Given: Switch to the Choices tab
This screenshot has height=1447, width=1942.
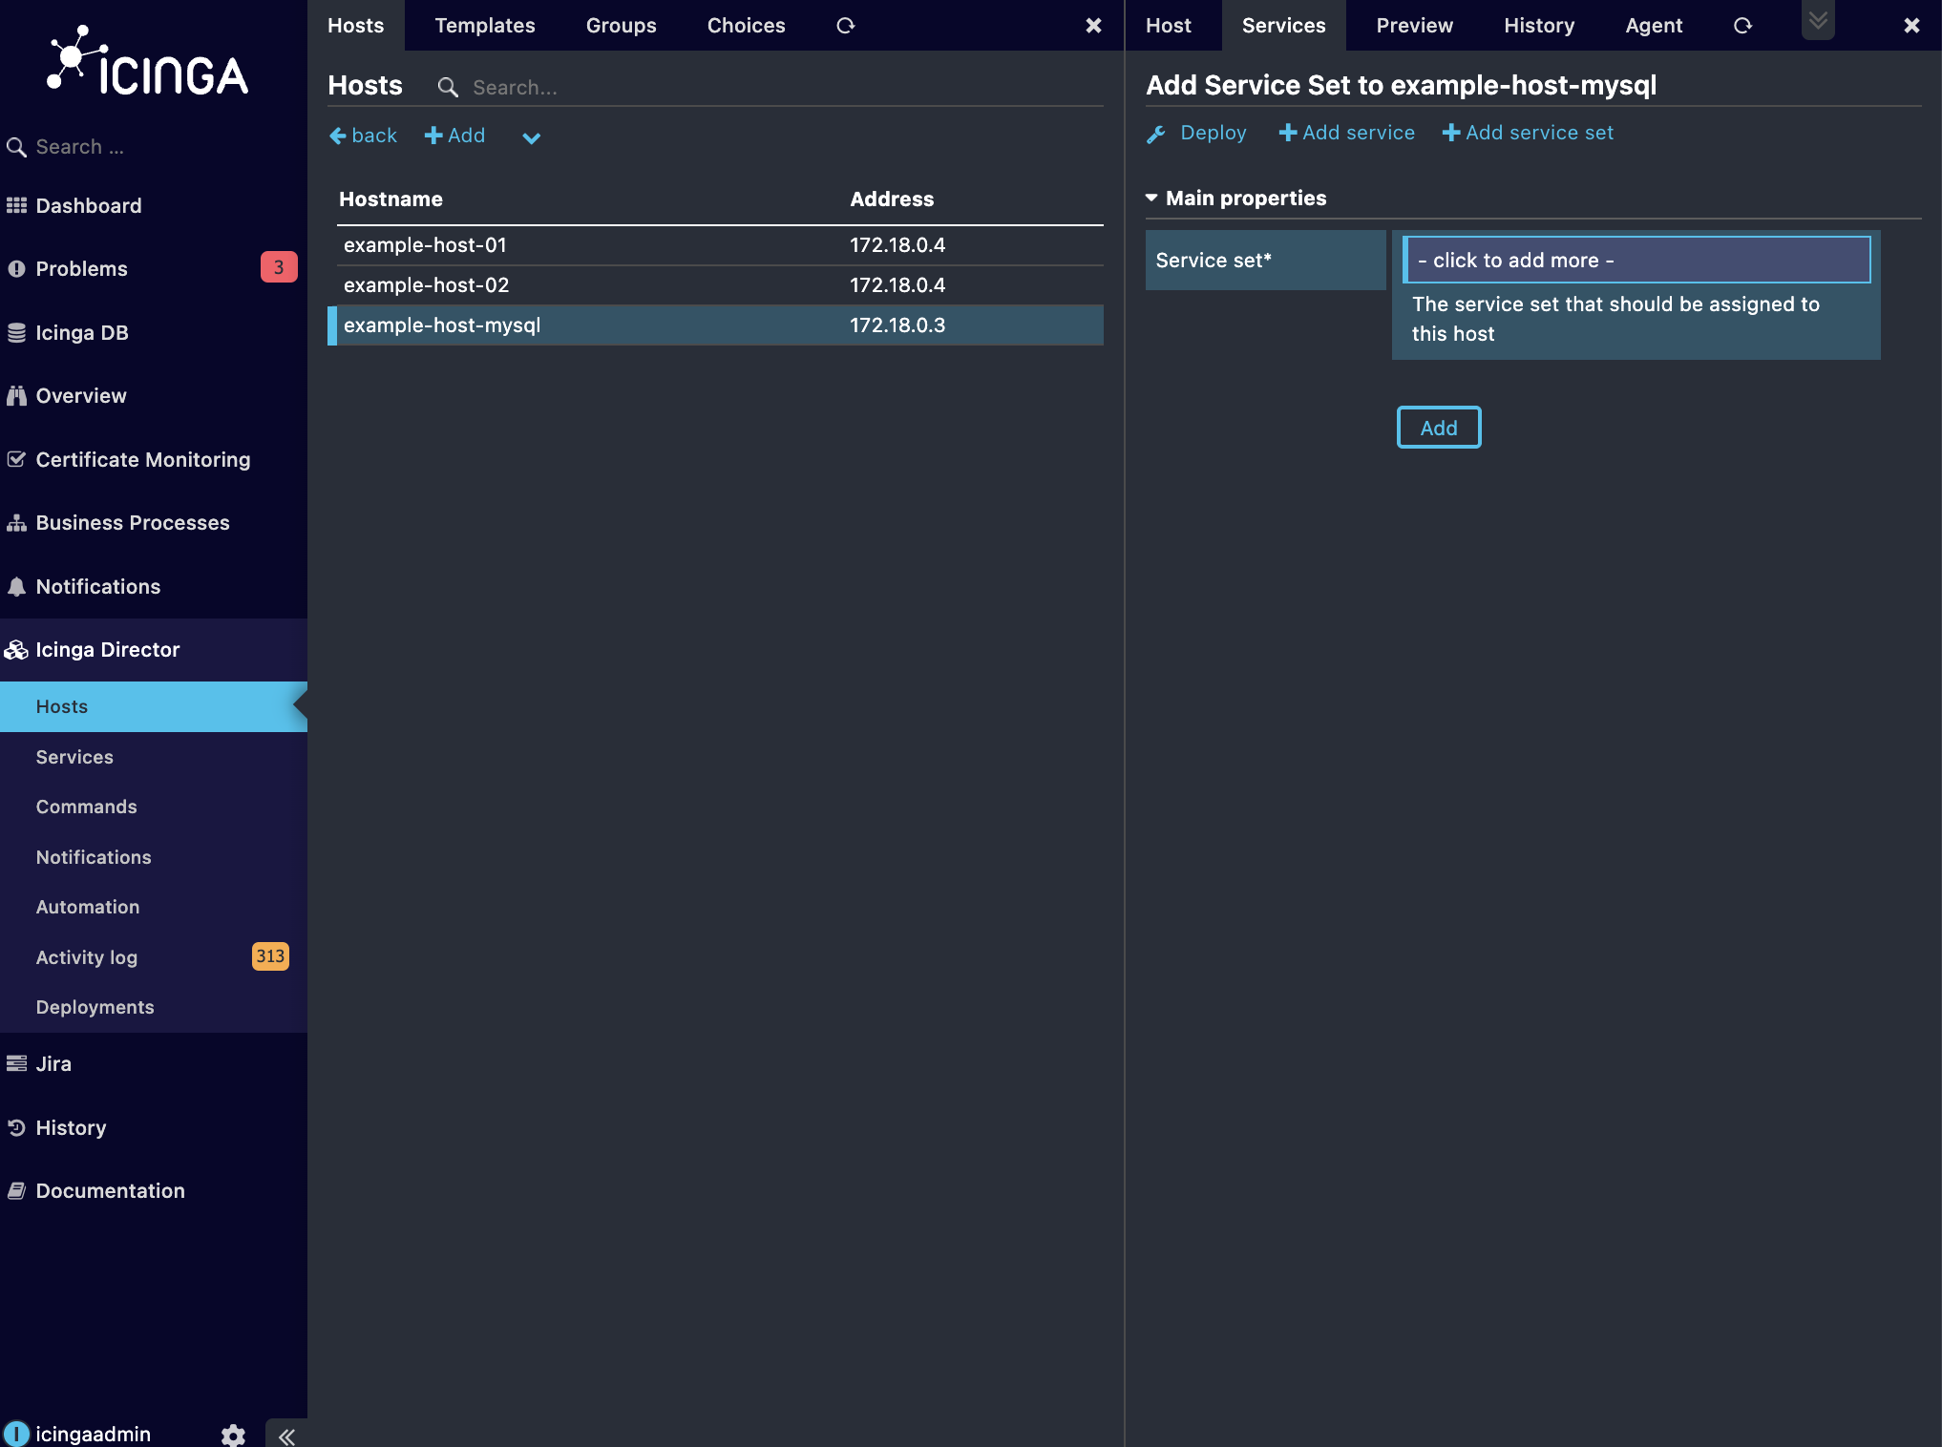Looking at the screenshot, I should pyautogui.click(x=746, y=25).
